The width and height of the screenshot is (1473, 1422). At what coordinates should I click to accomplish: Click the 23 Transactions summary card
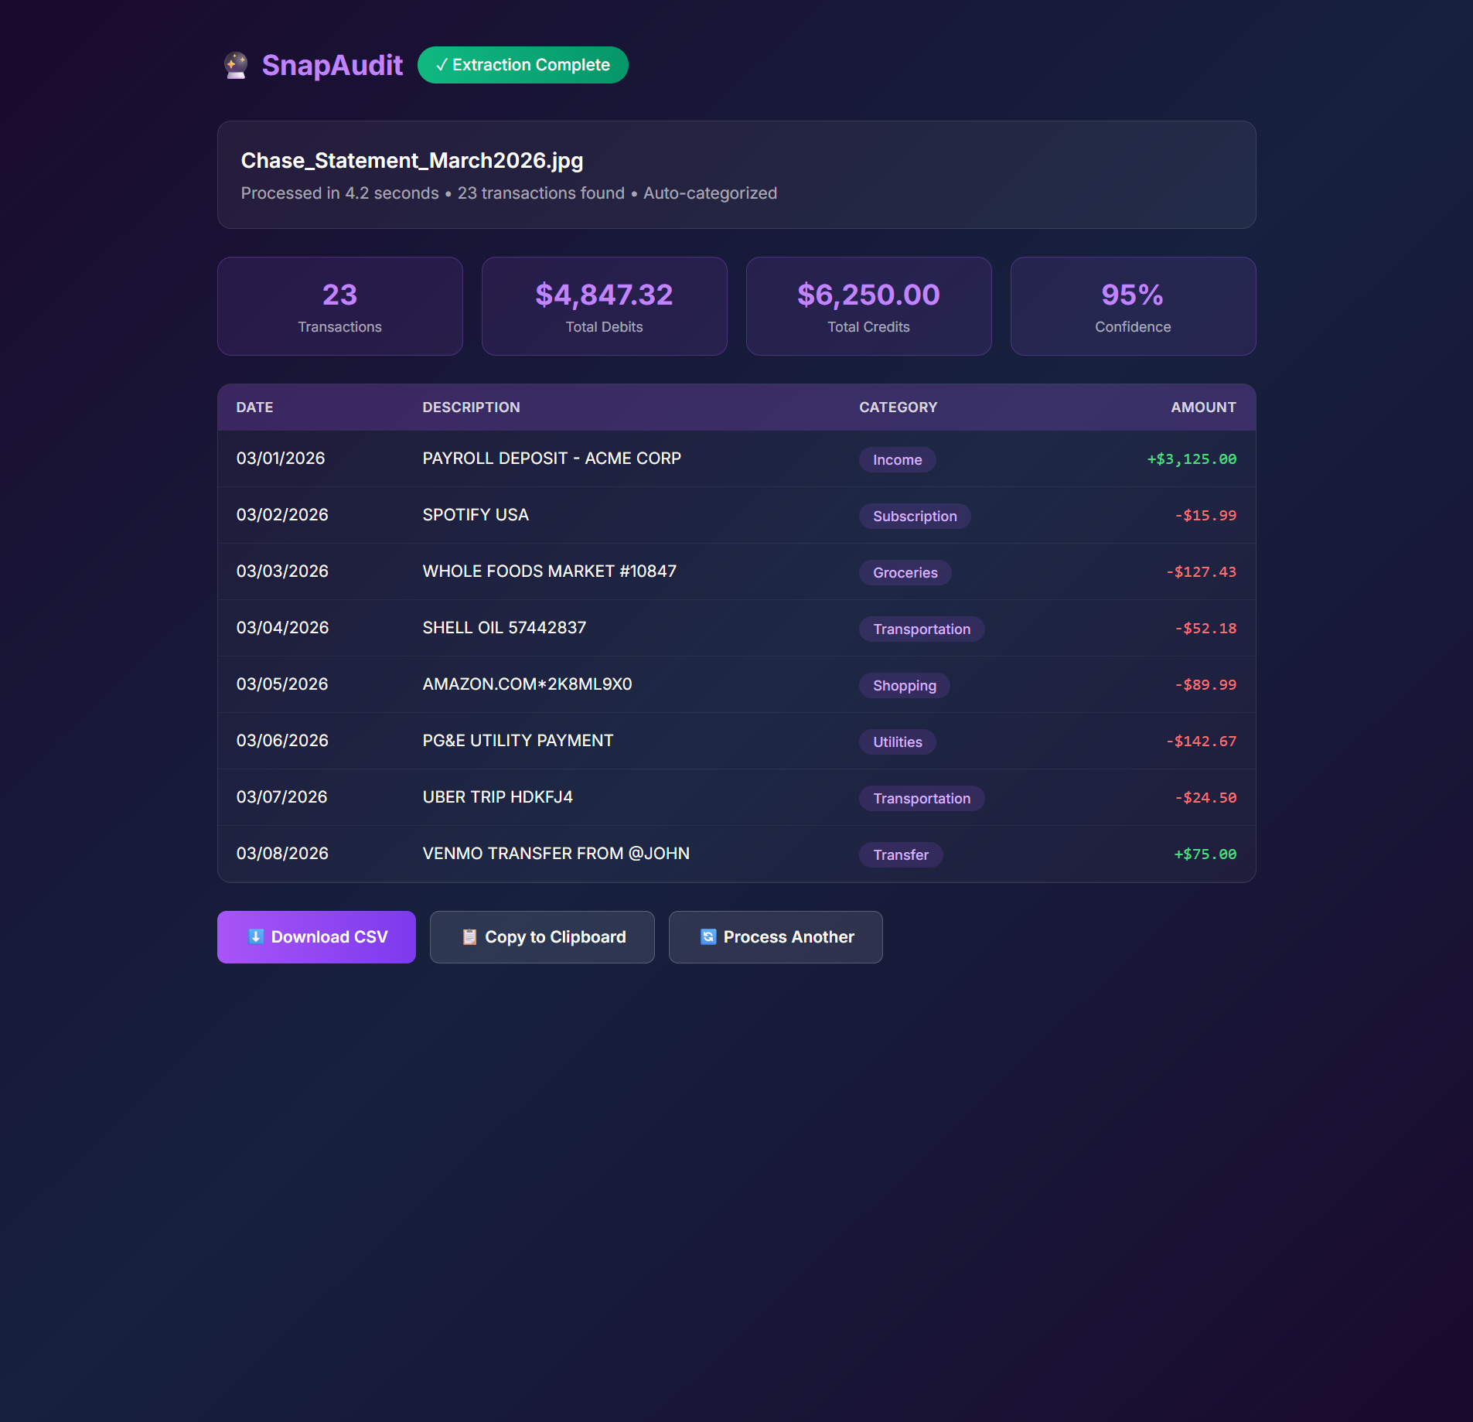click(340, 305)
